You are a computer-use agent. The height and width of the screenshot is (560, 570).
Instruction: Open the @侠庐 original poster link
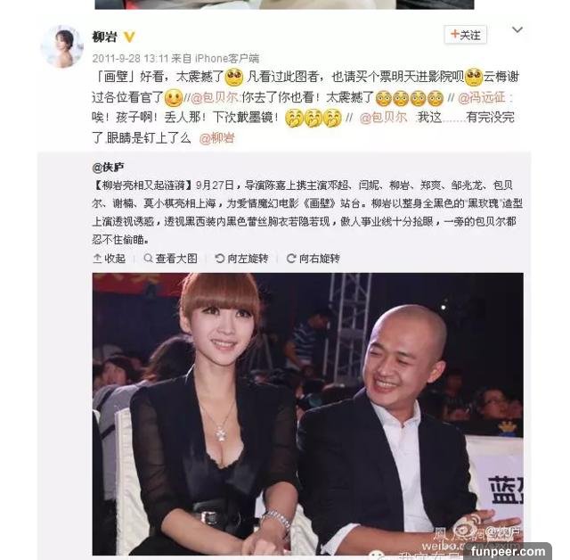pos(109,168)
